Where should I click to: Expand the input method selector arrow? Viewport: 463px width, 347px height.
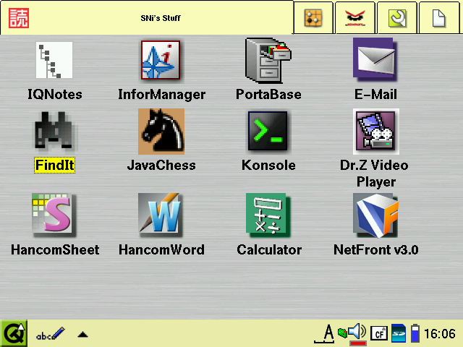[82, 335]
